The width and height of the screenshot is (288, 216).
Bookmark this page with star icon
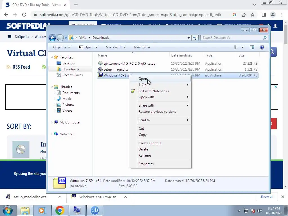pyautogui.click(x=253, y=15)
